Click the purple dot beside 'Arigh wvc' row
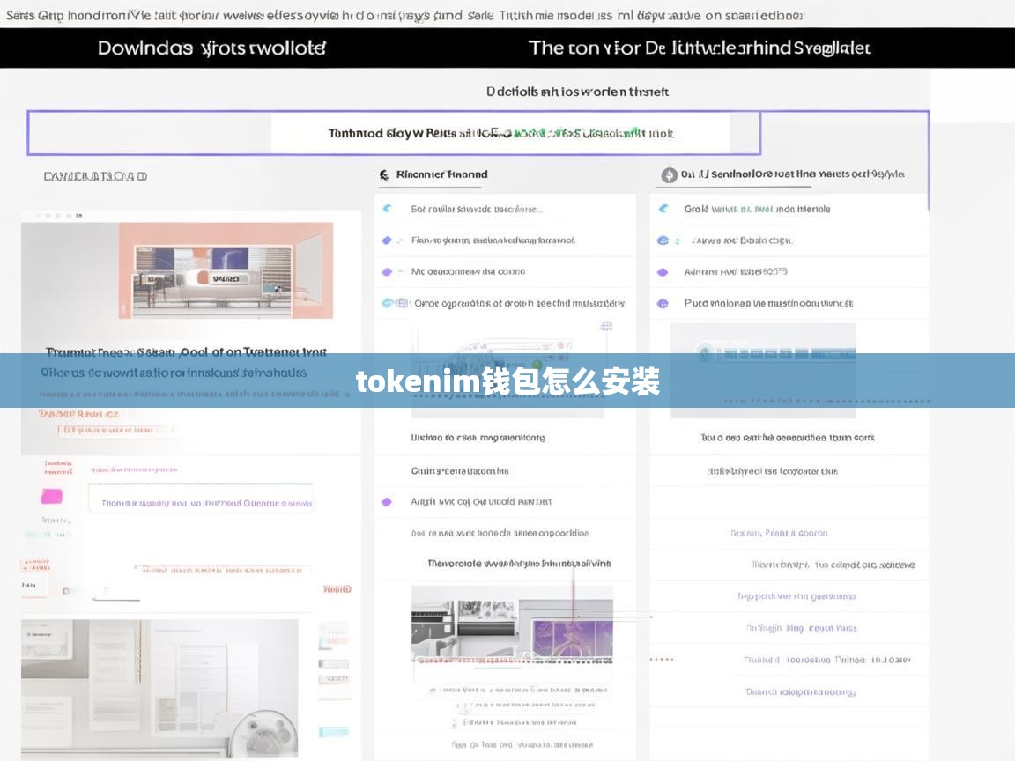Screen dimensions: 1015x761 (x=386, y=502)
